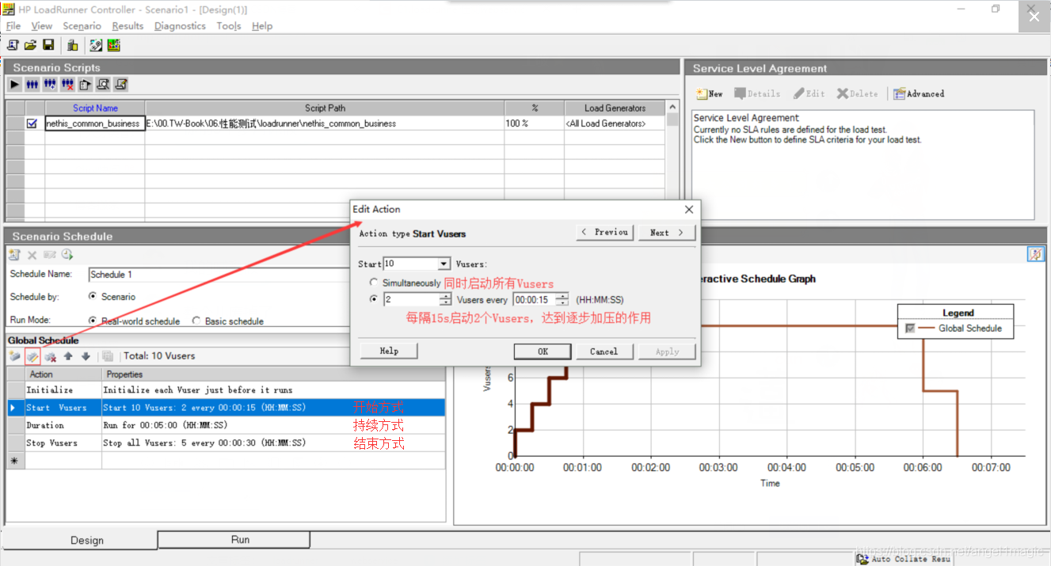Open the Load Generators toolbar icon
Screen dimensions: 1051x566
pyautogui.click(x=72, y=45)
